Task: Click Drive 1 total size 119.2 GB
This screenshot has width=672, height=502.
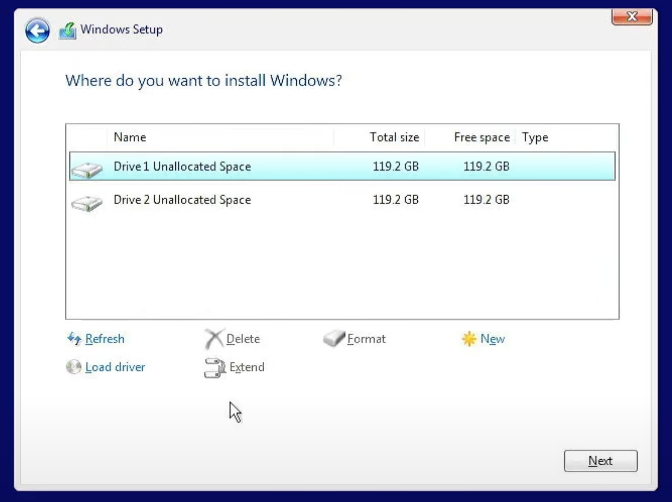Action: 396,166
